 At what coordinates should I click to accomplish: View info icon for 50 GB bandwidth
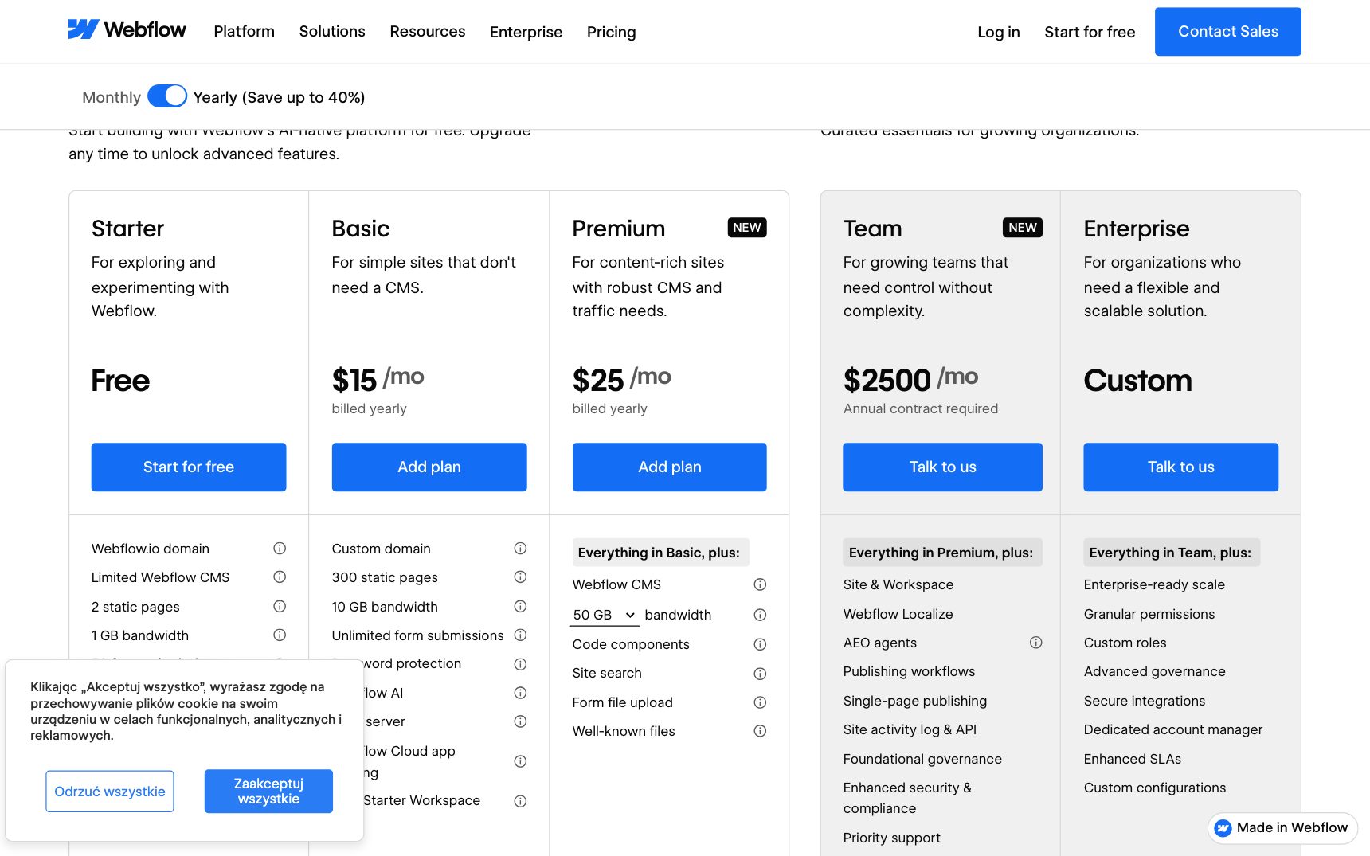click(x=760, y=615)
